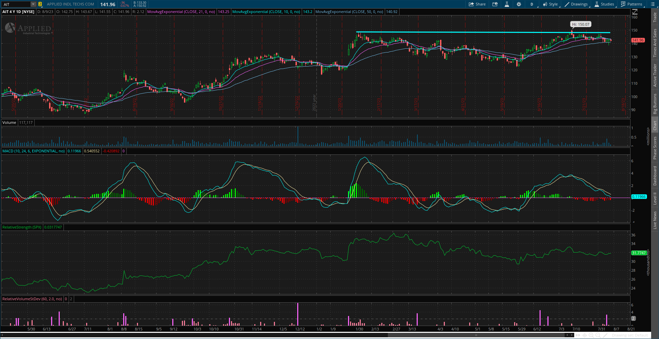Click the -0.67% change value
This screenshot has width=659, height=339.
(125, 6)
